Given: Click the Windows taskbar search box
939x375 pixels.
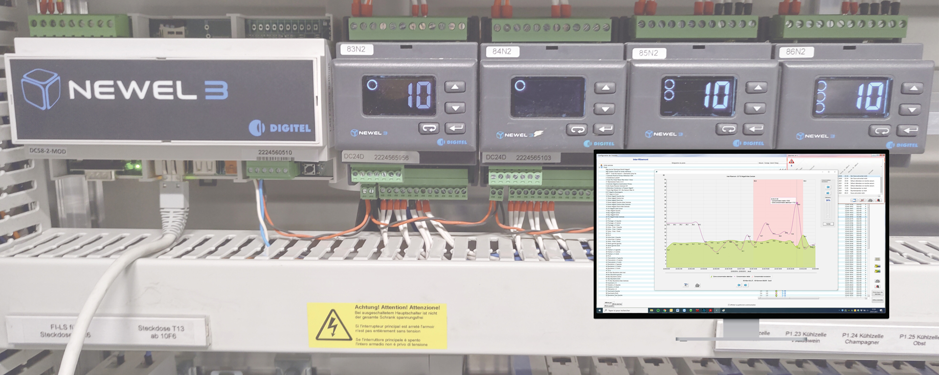Looking at the screenshot, I should pos(625,311).
